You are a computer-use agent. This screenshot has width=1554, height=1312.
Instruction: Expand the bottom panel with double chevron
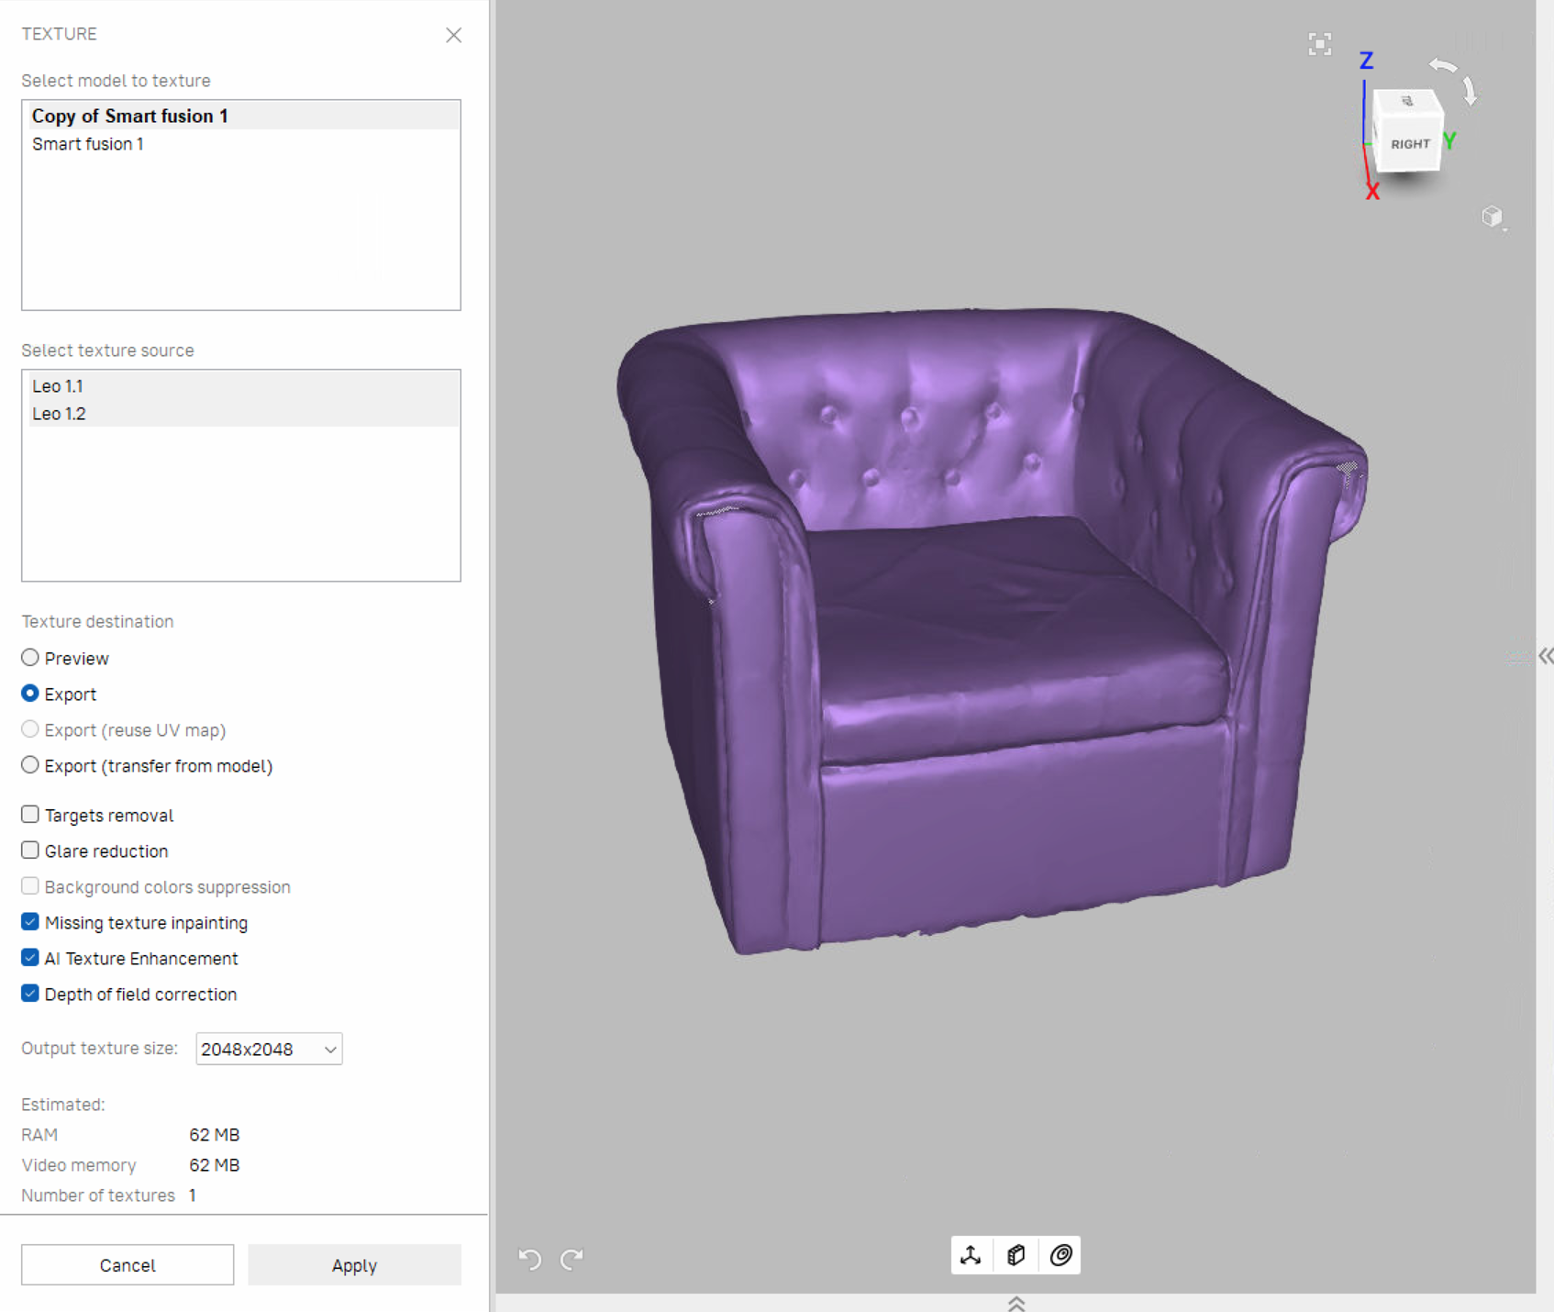pyautogui.click(x=1016, y=1304)
